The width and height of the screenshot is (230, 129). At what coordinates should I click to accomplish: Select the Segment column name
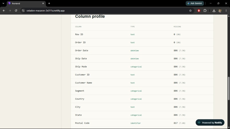coord(80,91)
